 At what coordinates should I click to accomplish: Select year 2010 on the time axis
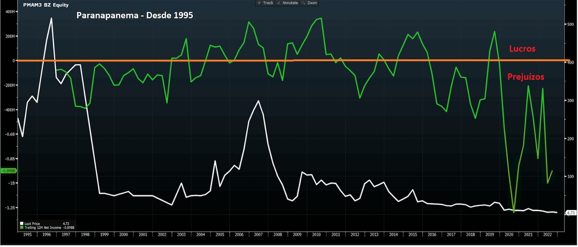pyautogui.click(x=316, y=234)
